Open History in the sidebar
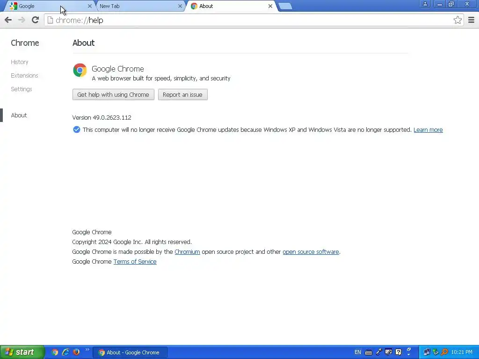 [20, 62]
